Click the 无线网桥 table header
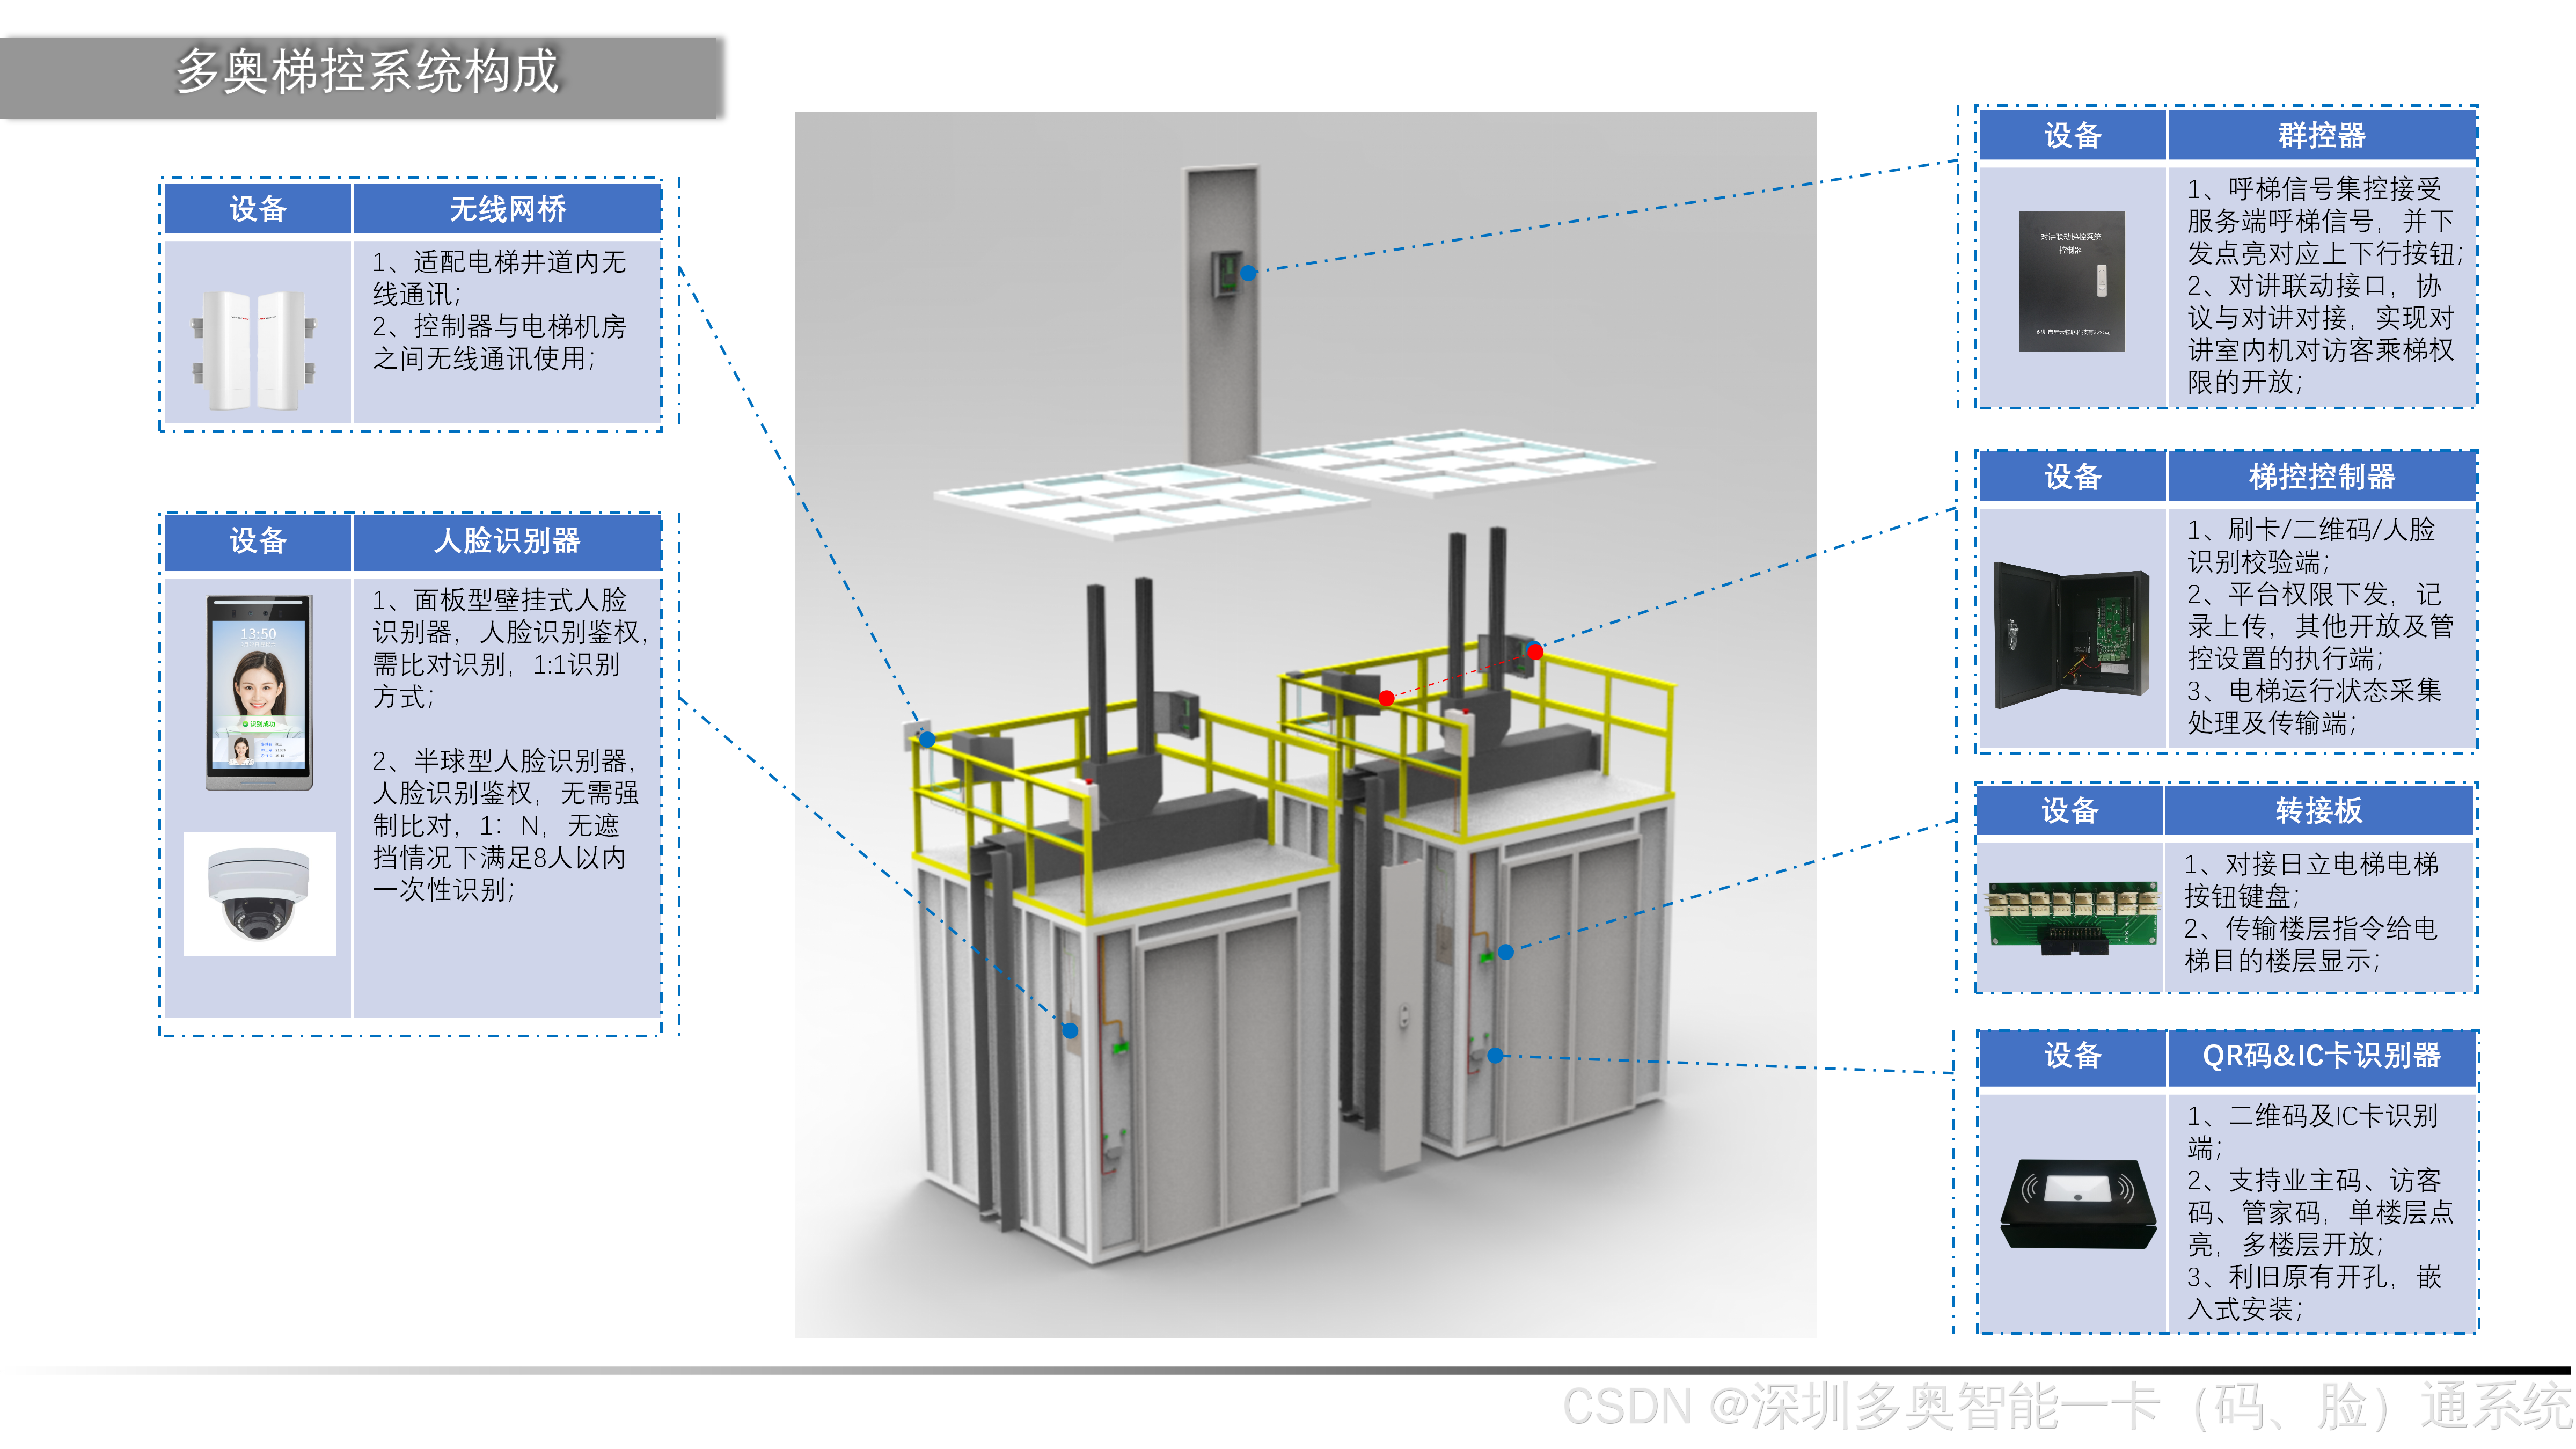The image size is (2576, 1449). tap(507, 209)
